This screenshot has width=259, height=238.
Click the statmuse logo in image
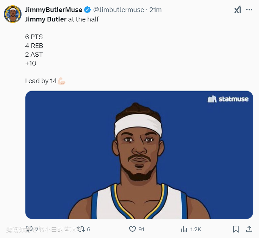pyautogui.click(x=228, y=99)
